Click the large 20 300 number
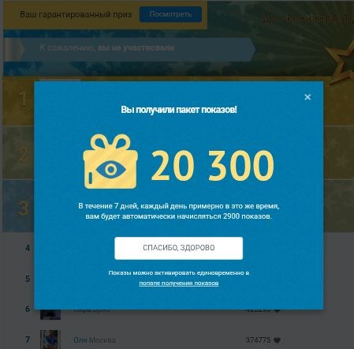Image resolution: width=354 pixels, height=349 pixels. tap(213, 166)
